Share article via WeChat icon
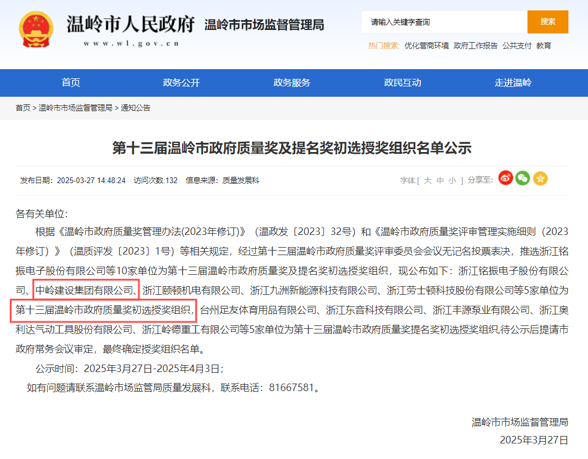The width and height of the screenshot is (588, 459). [523, 178]
